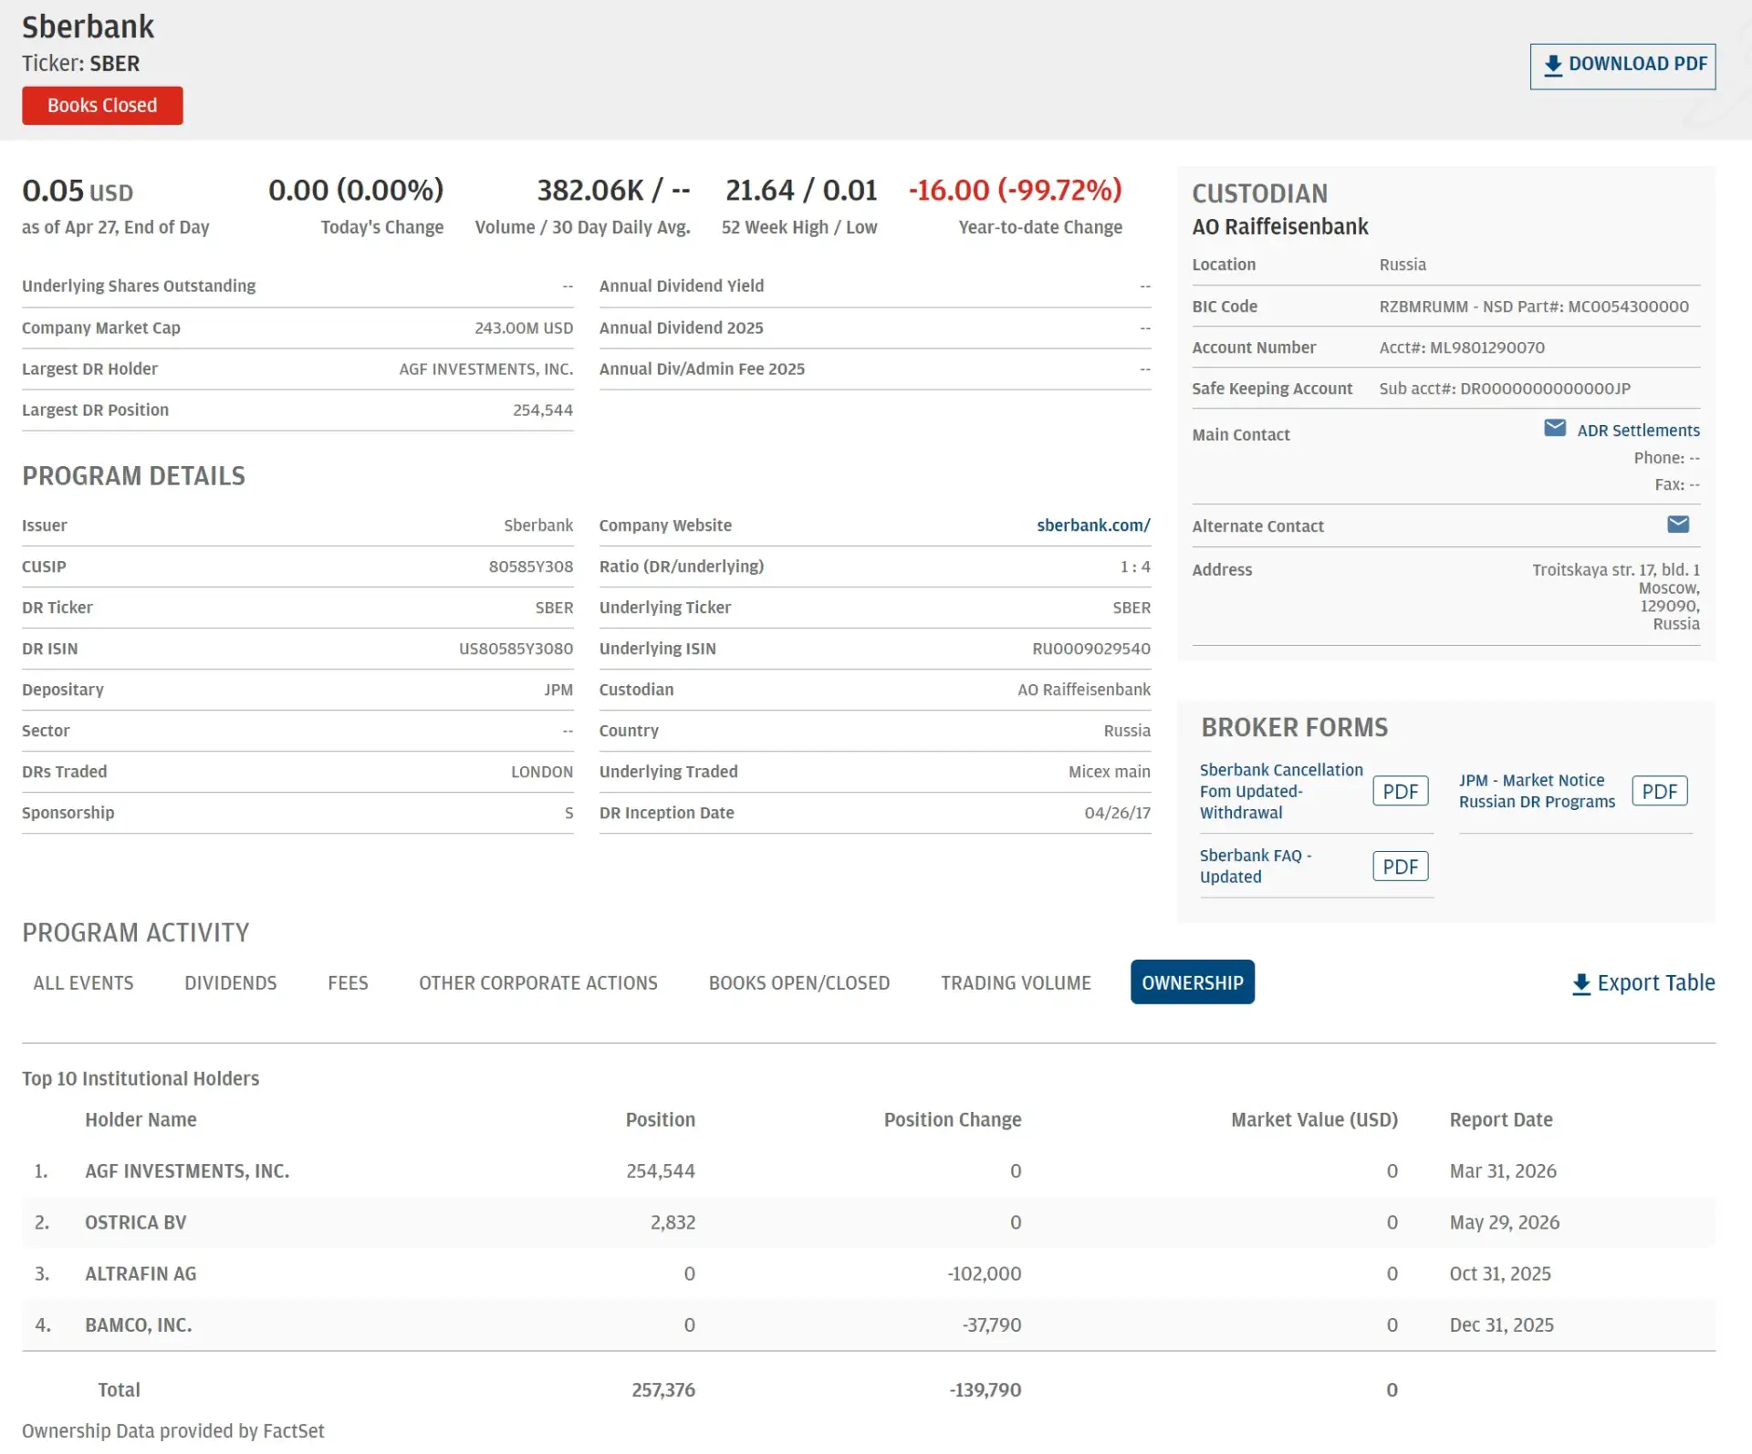Viewport: 1752px width, 1454px height.
Task: Select the OSTRICA BV holder name
Action: [136, 1222]
